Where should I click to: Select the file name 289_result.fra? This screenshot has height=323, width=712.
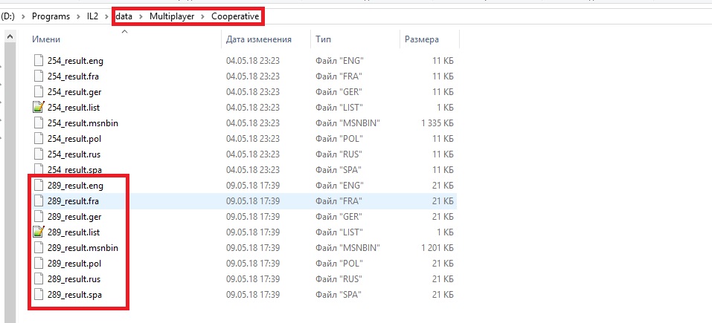click(73, 201)
